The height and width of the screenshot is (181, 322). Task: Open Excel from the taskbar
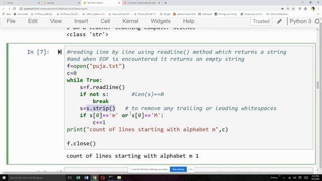tap(78, 177)
